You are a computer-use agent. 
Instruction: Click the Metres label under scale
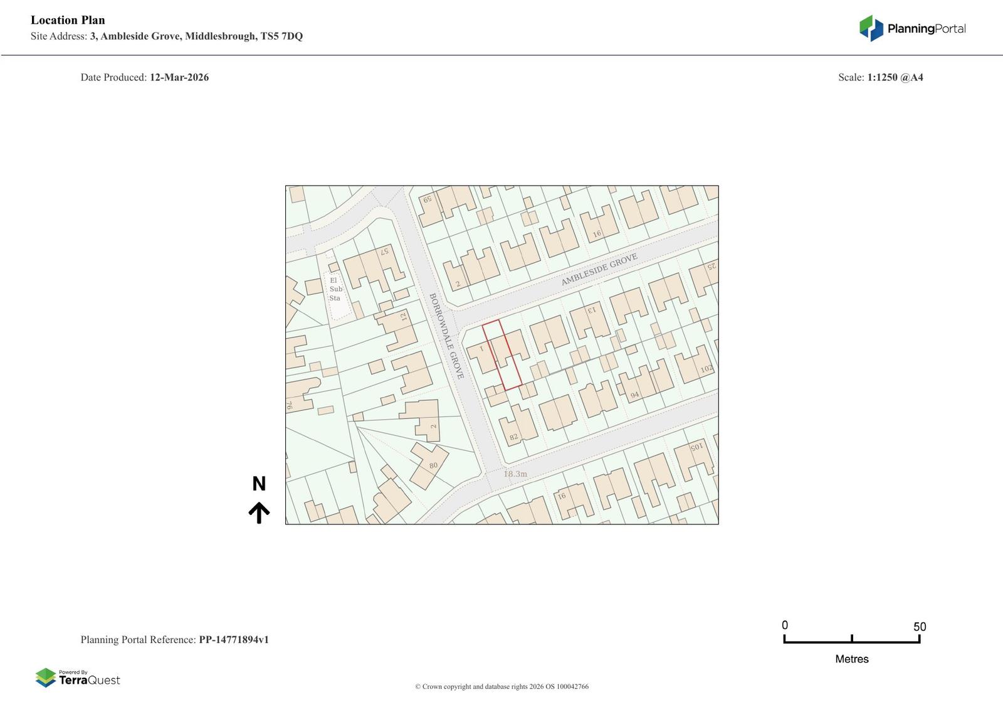[x=851, y=659]
